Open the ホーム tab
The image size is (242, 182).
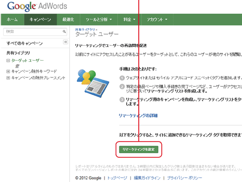pyautogui.click(x=12, y=20)
